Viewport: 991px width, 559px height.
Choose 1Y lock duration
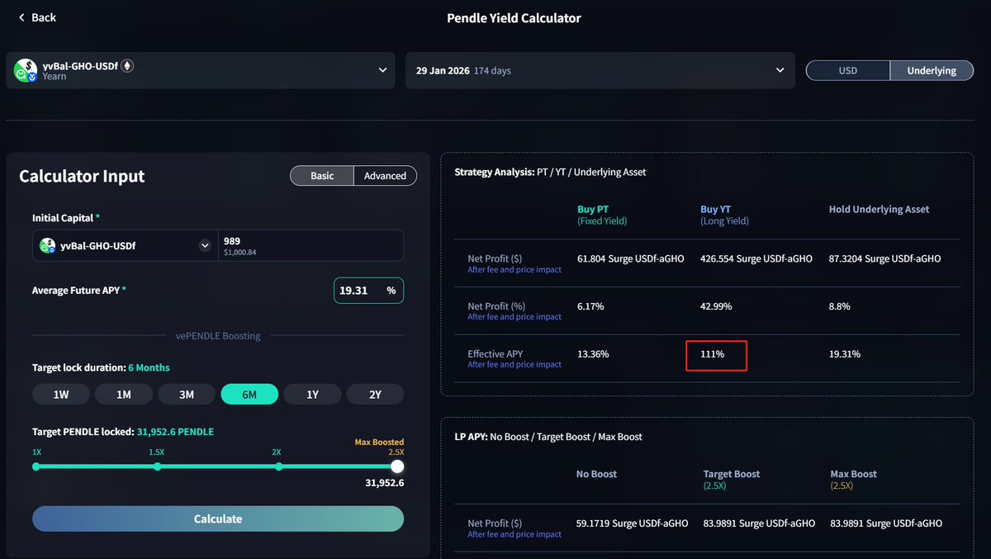pos(312,395)
